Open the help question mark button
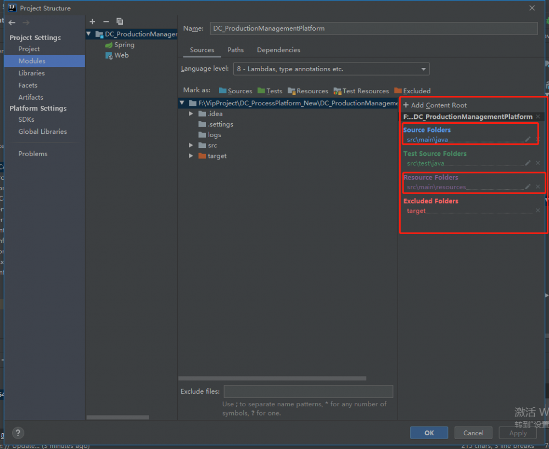 [18, 433]
